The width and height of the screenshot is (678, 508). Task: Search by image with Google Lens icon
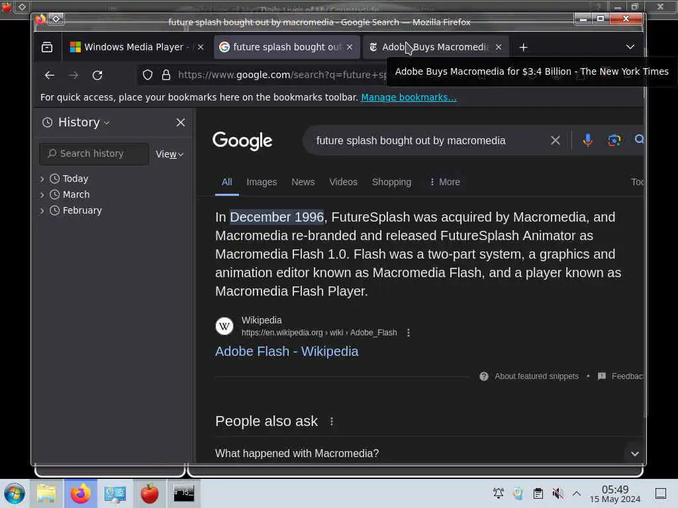click(614, 140)
